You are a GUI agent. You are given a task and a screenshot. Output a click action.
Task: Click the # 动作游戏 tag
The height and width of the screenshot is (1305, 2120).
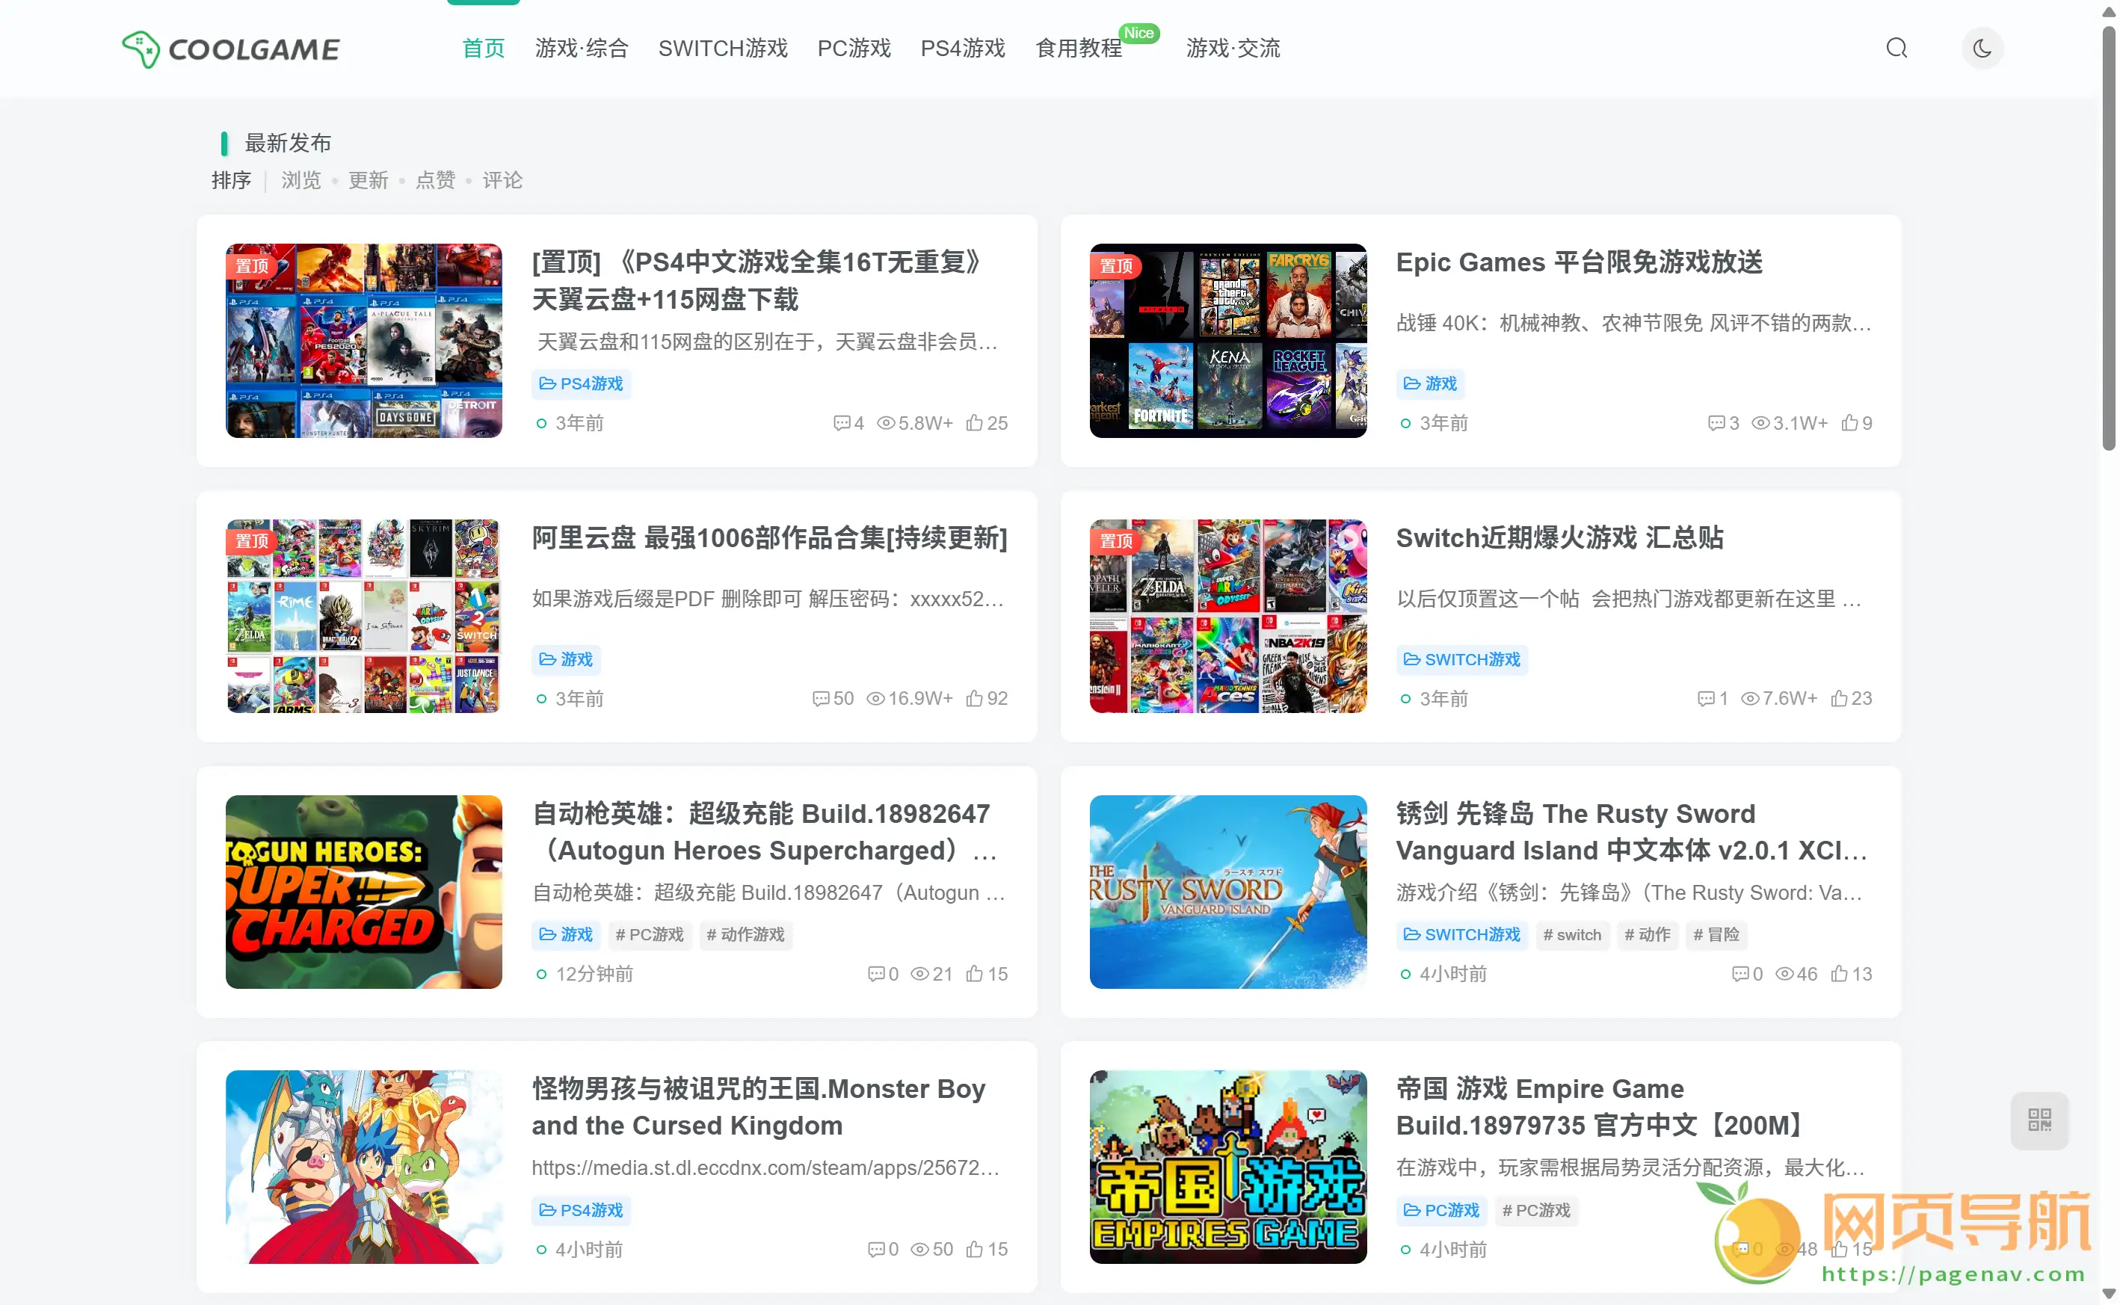click(745, 935)
